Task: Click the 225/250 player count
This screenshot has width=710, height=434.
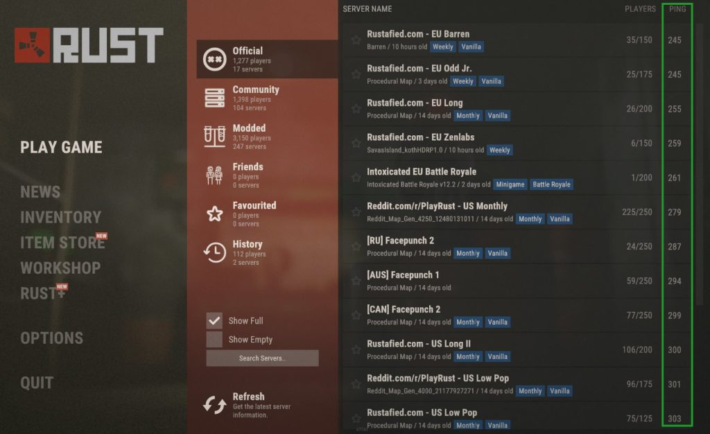Action: coord(637,211)
